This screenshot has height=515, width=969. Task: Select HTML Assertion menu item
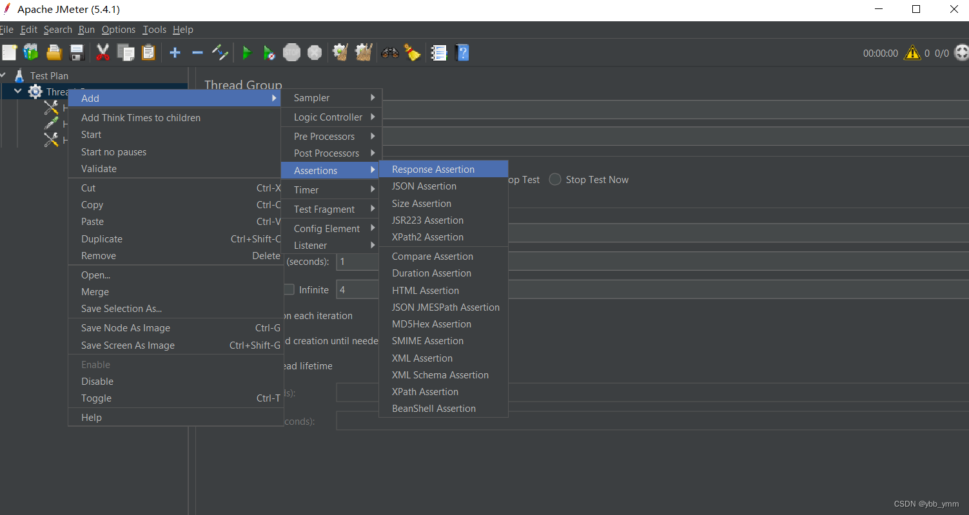point(444,290)
